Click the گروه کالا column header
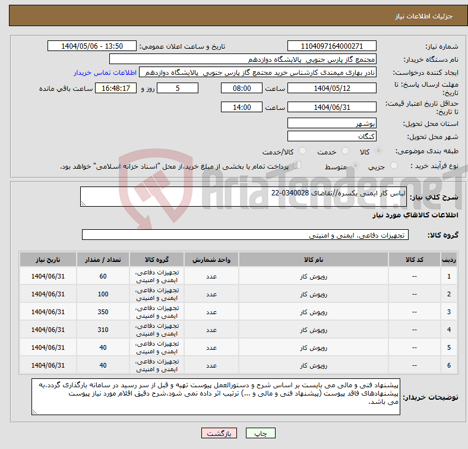Image resolution: width=468 pixels, height=449 pixels. 157,260
